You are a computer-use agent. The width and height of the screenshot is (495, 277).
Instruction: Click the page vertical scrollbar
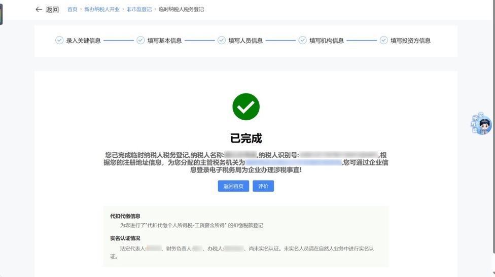pyautogui.click(x=493, y=126)
